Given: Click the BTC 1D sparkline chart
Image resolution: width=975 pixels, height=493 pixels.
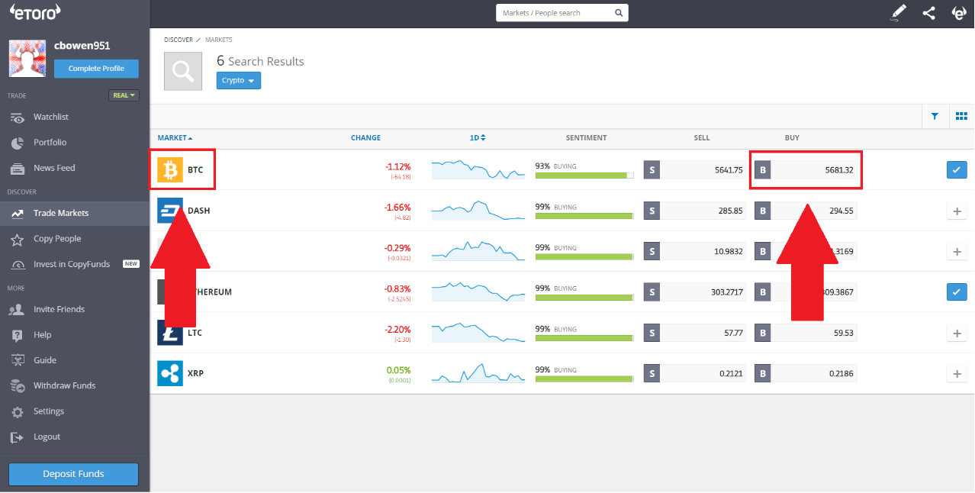Looking at the screenshot, I should pos(478,169).
